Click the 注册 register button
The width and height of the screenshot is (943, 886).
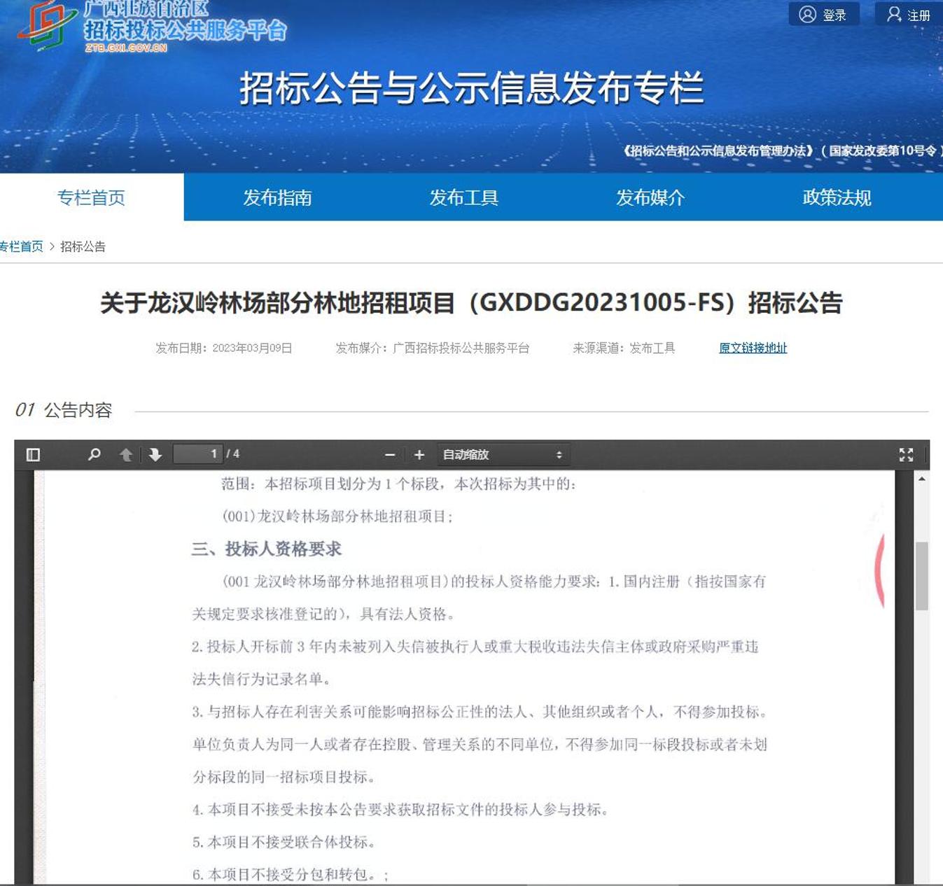point(909,15)
